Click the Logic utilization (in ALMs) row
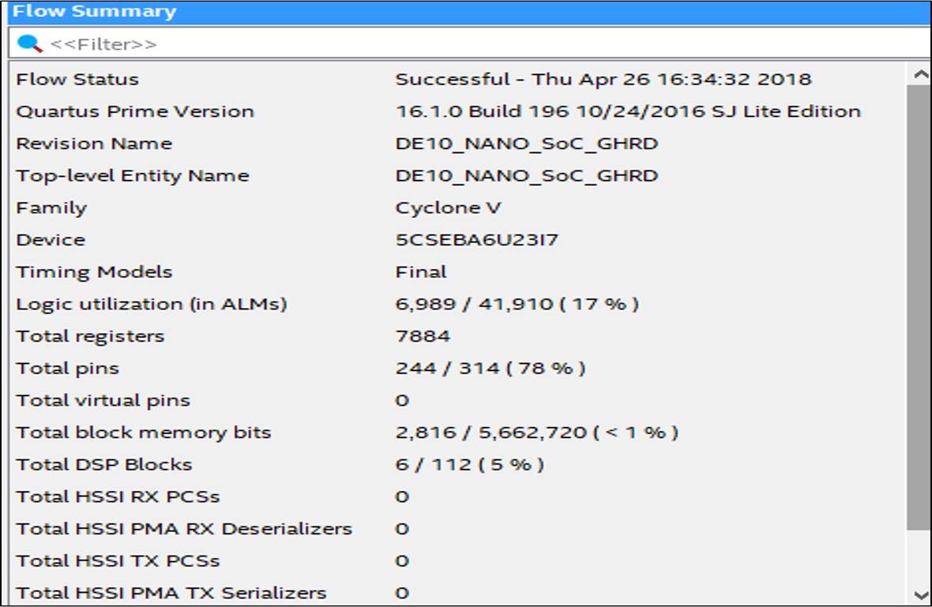Viewport: 932px width, 607px height. click(151, 304)
